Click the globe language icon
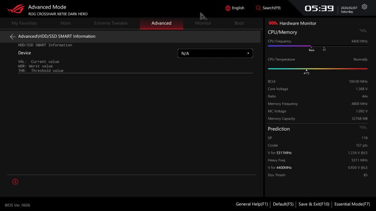Image resolution: width=376 pixels, height=211 pixels. 228,8
